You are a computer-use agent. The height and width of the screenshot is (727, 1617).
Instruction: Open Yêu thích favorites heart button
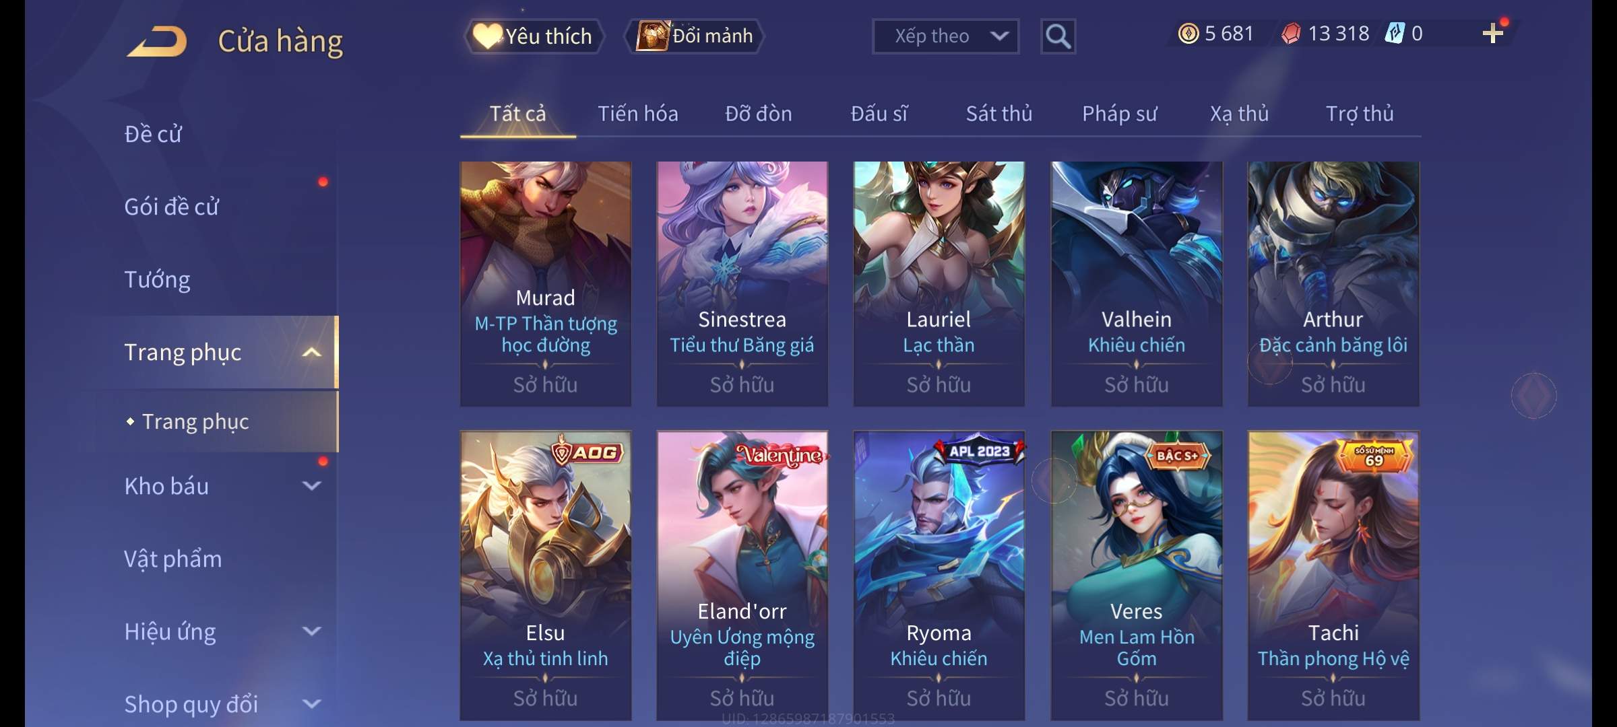[x=534, y=36]
